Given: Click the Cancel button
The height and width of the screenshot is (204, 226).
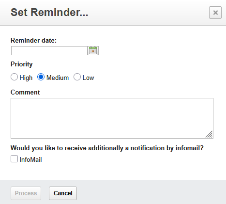Looking at the screenshot, I should click(x=63, y=193).
